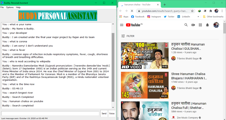The width and height of the screenshot is (226, 120).
Task: Open the Help menu in Buddy
Action: click(18, 7)
